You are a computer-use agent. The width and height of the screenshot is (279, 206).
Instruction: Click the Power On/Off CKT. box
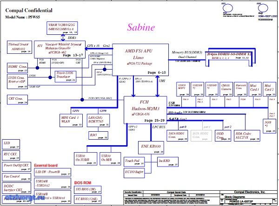(x=17, y=167)
